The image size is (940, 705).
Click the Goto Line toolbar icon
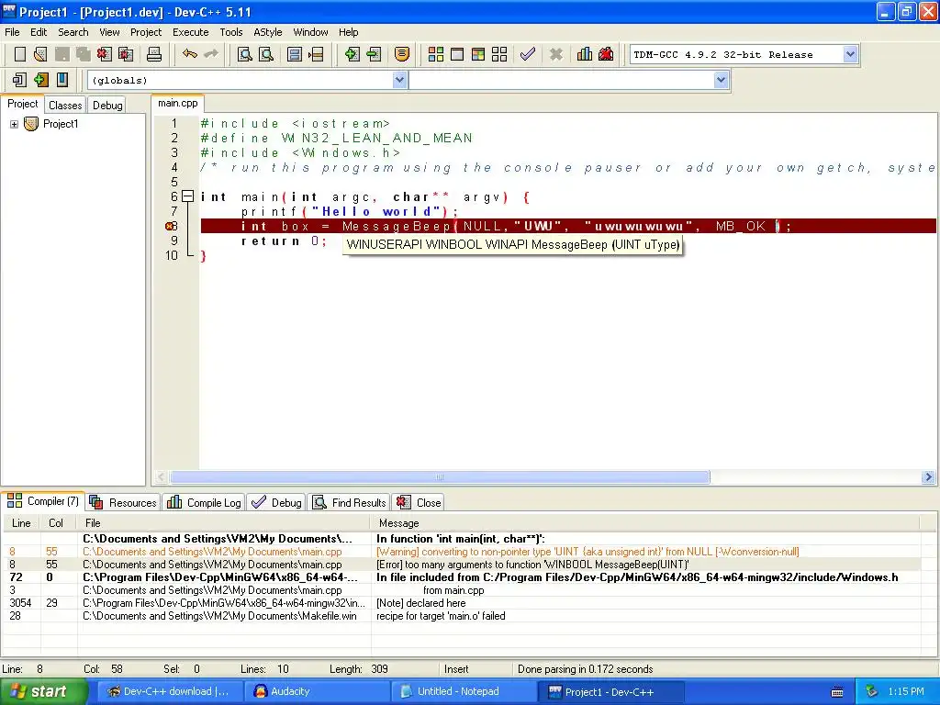(x=316, y=54)
